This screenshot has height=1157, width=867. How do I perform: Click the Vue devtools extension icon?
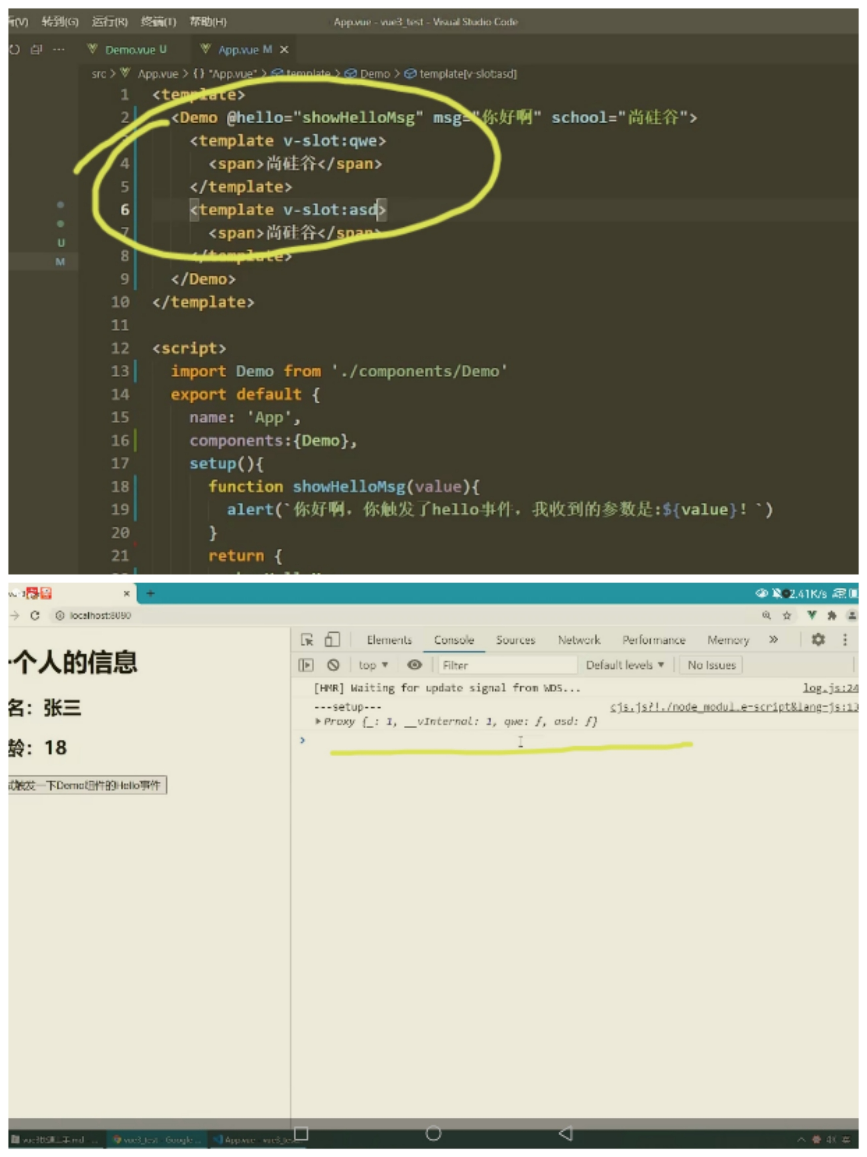[x=811, y=615]
